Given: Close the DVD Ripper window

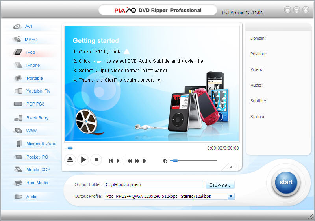Looking at the screenshot, I should (x=306, y=10).
